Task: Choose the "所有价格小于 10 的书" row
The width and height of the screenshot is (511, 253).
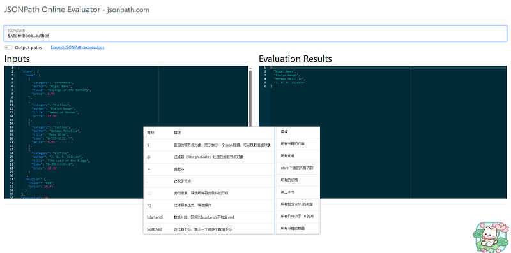Action: click(x=298, y=216)
